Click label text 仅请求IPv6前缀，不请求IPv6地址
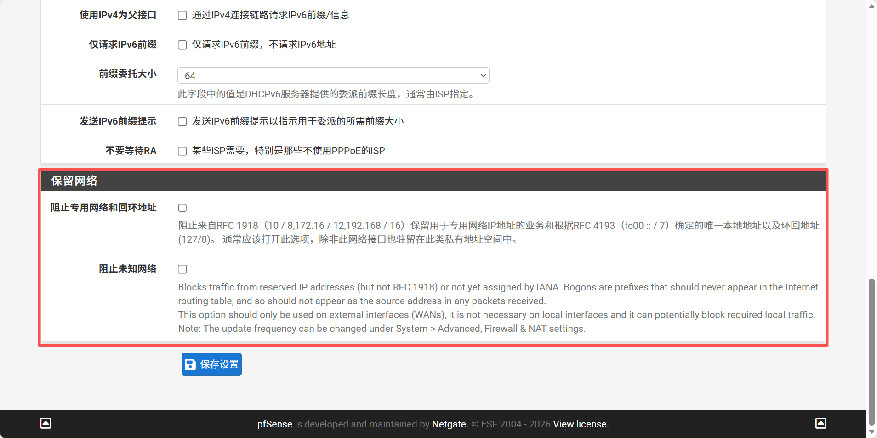The width and height of the screenshot is (877, 438). click(264, 45)
